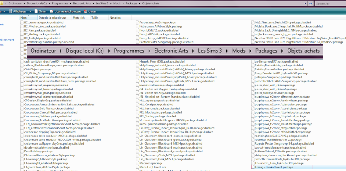Select sawcat-buyablereagents.package.disabled file name
346x171 pixels.
point(281,147)
